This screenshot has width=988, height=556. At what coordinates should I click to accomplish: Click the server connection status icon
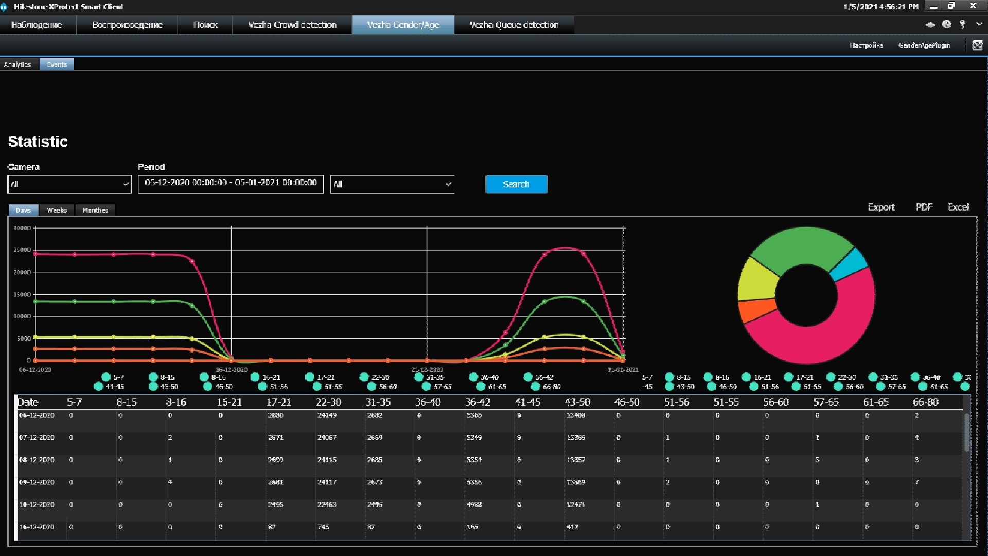click(930, 24)
